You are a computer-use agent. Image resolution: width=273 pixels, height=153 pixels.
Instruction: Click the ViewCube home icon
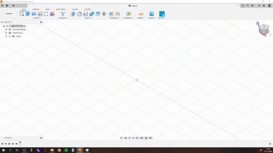click(x=258, y=23)
